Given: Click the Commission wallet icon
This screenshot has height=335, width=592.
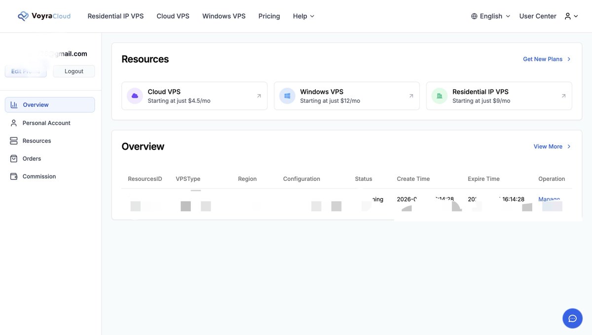Looking at the screenshot, I should 14,176.
